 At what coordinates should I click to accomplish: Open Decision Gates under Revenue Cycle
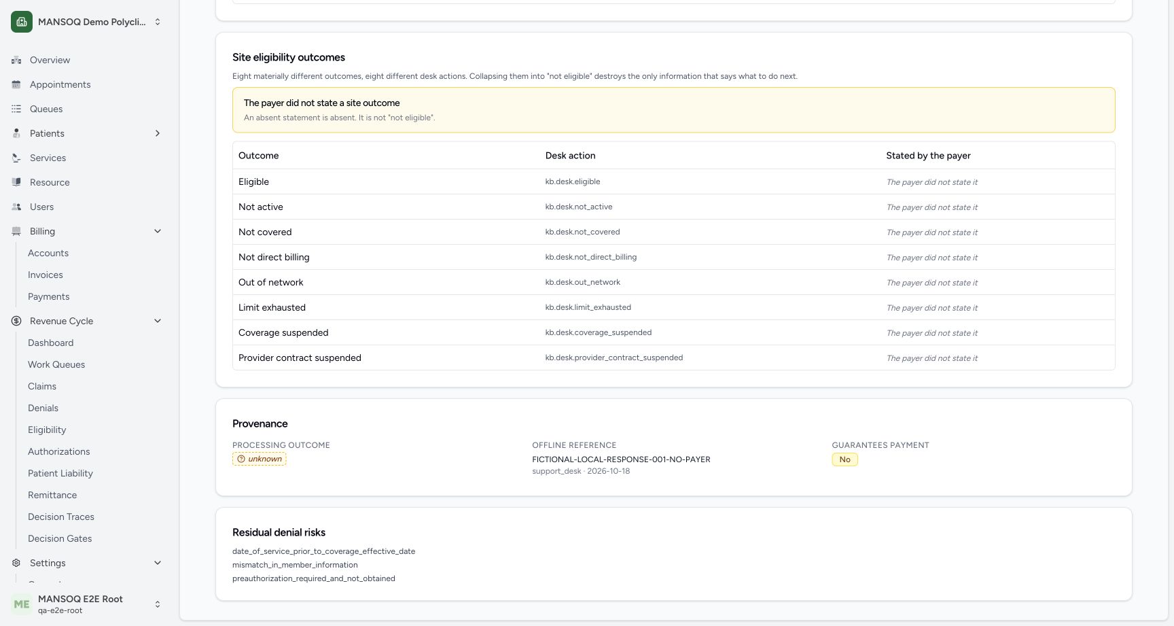[60, 538]
